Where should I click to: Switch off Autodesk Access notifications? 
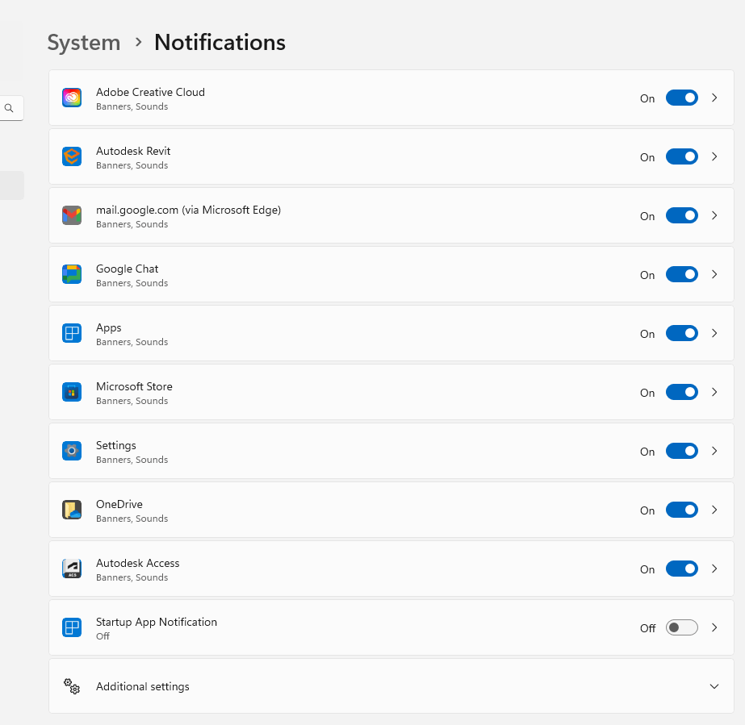pyautogui.click(x=682, y=569)
